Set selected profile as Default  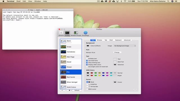[x=77, y=90]
